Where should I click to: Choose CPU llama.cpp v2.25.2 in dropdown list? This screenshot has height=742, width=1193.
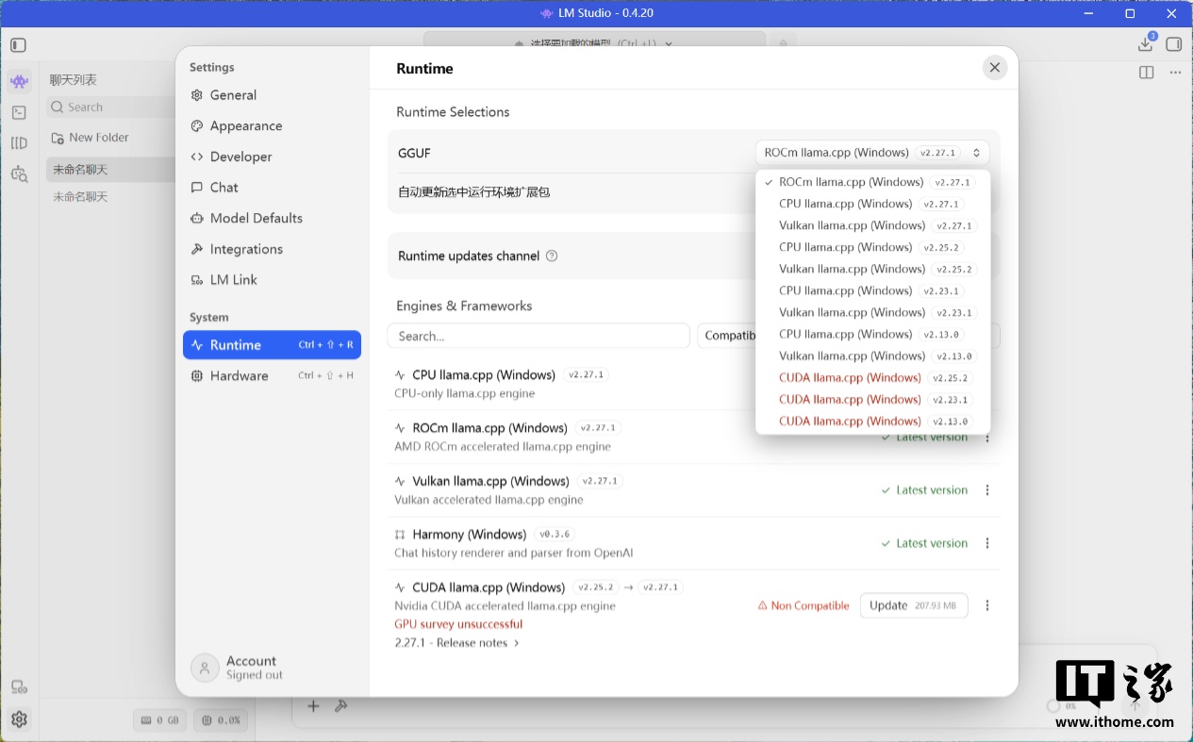tap(873, 247)
